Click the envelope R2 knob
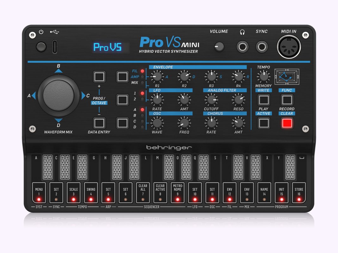The width and height of the screenshot is (338, 253). pyautogui.click(x=184, y=76)
